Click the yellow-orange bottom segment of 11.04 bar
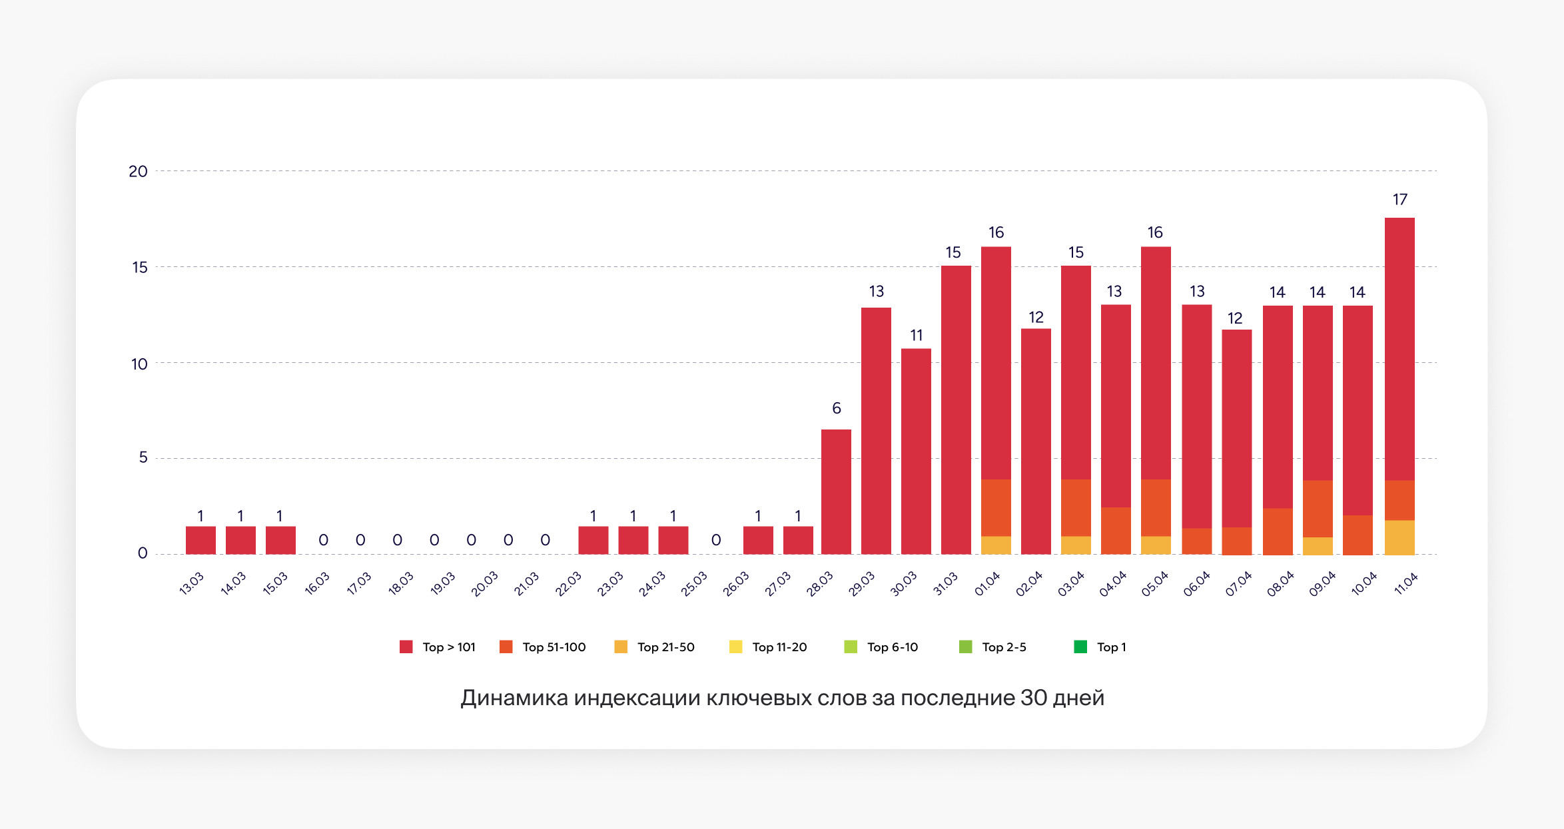This screenshot has width=1564, height=829. [x=1399, y=537]
